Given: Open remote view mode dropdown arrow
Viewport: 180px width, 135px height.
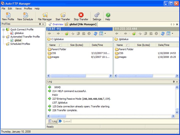Looking at the screenshot, I should click(172, 33).
